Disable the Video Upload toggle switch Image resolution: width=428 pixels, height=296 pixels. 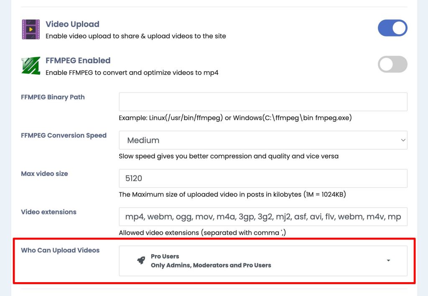pos(392,28)
